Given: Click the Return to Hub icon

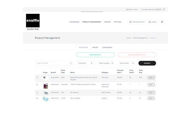Looking at the screenshot, I should (127, 9).
